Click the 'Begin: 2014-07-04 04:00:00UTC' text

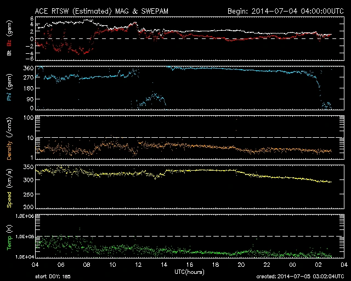click(x=286, y=11)
